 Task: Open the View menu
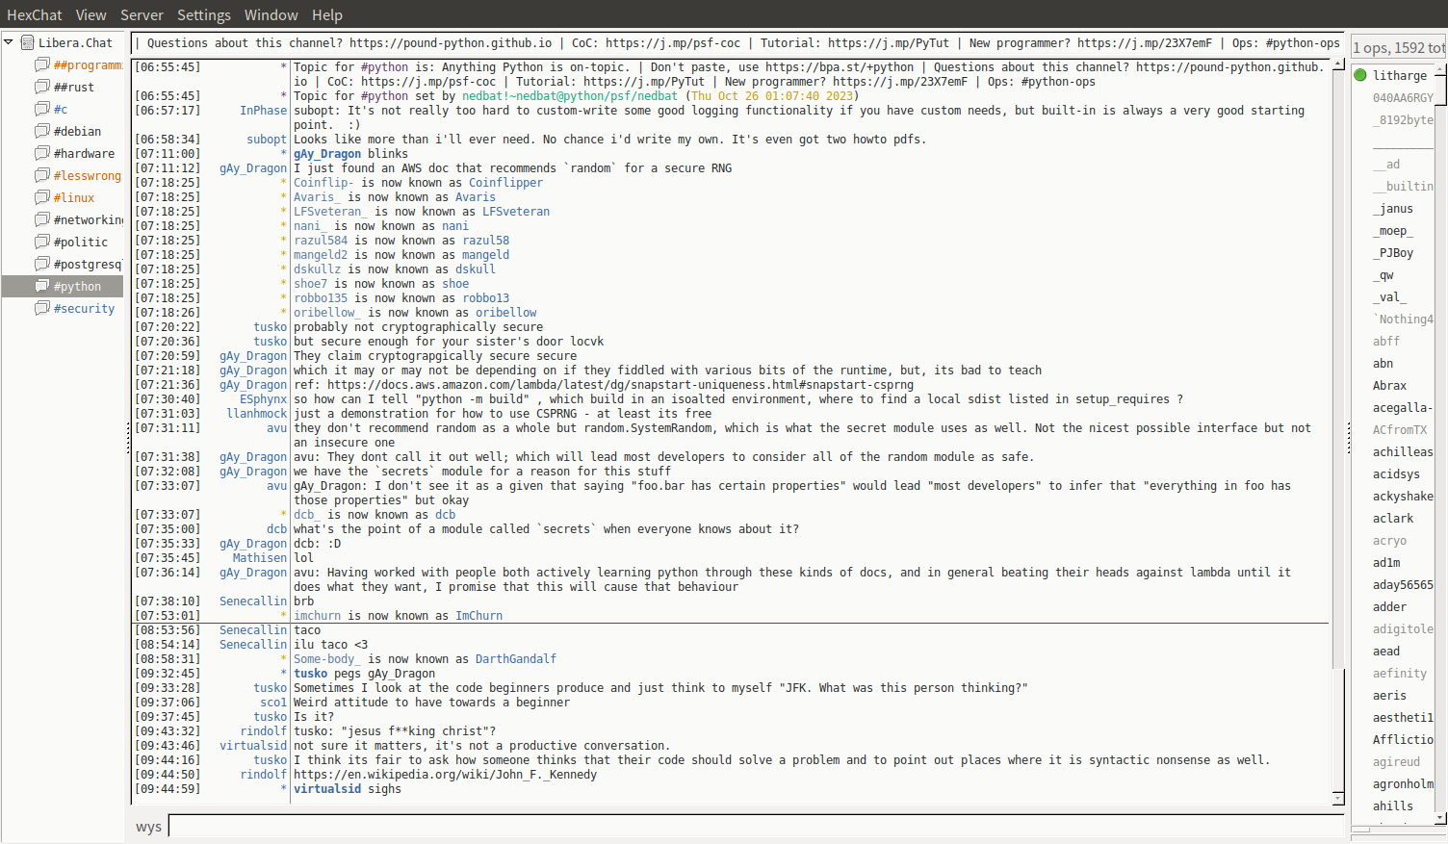tap(91, 14)
